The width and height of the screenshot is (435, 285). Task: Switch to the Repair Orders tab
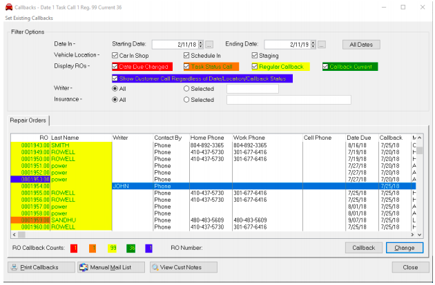click(28, 121)
